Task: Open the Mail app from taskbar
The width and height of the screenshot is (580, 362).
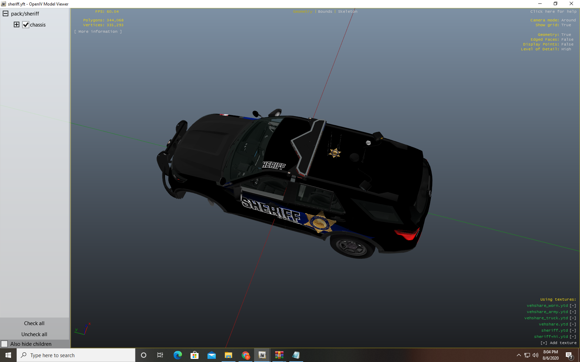Action: point(212,355)
